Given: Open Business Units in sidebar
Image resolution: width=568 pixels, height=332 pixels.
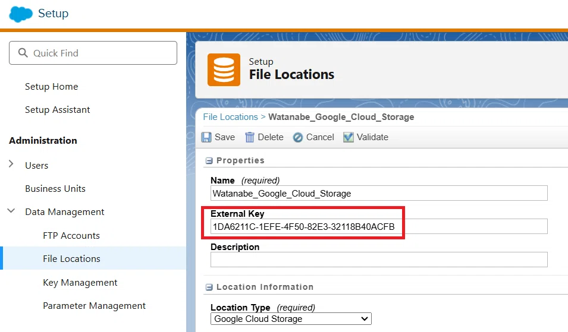Looking at the screenshot, I should pyautogui.click(x=55, y=188).
